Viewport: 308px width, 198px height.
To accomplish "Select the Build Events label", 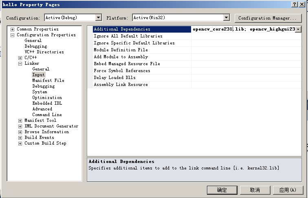I will [x=39, y=137].
